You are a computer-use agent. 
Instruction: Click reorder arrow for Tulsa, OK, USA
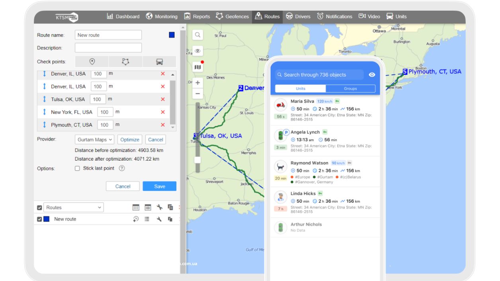(x=45, y=99)
